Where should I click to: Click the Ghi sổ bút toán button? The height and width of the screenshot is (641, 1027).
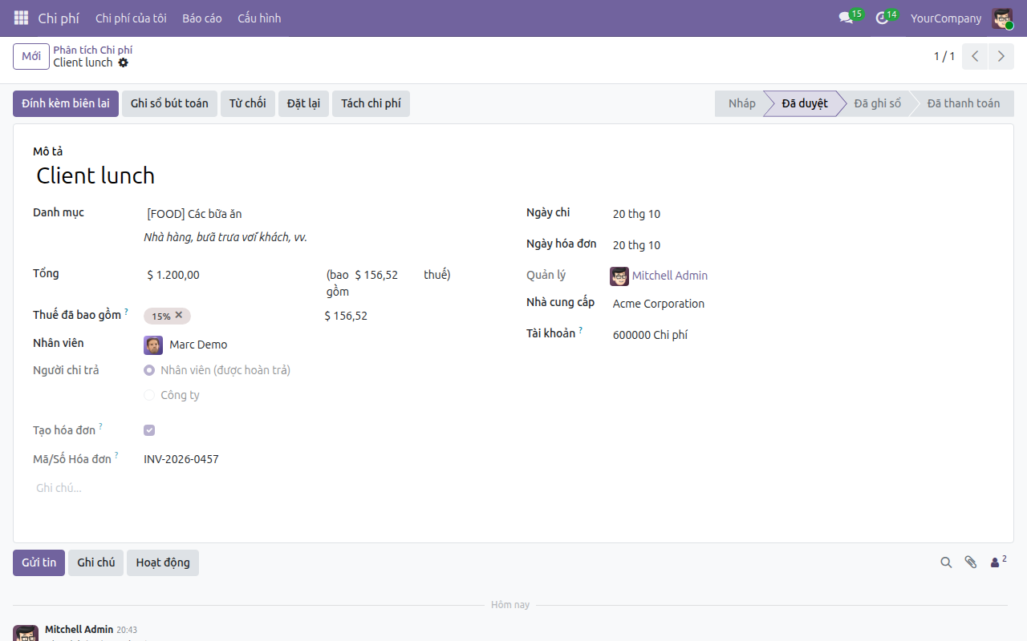(x=169, y=103)
